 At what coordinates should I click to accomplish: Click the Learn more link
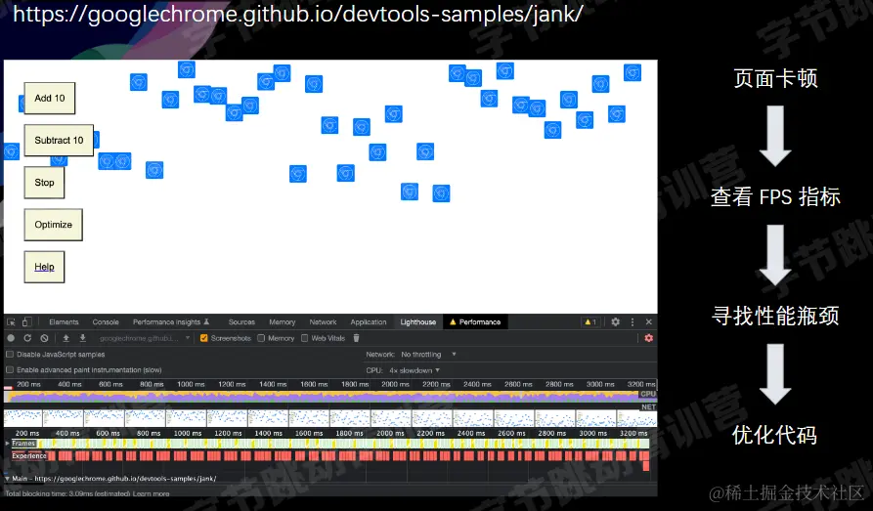tap(151, 493)
